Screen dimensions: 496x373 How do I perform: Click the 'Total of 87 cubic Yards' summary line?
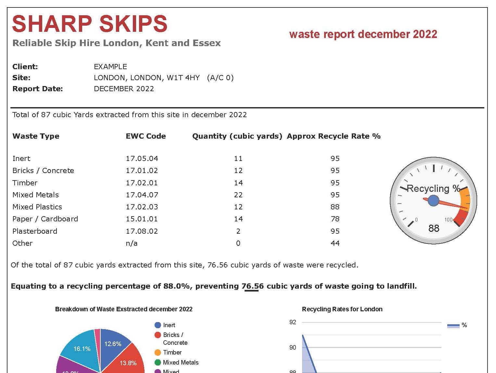pyautogui.click(x=130, y=115)
